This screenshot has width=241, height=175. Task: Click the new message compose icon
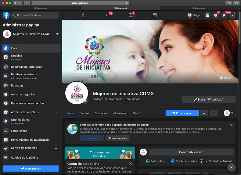click(x=232, y=167)
